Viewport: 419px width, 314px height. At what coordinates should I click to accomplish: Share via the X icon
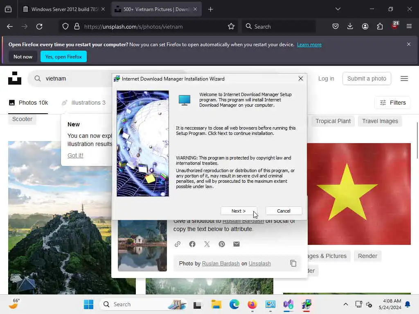coord(207,244)
